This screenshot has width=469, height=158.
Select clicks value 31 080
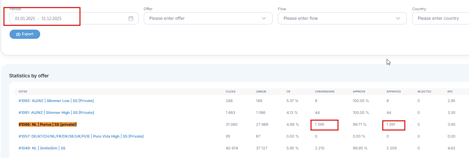point(231,124)
